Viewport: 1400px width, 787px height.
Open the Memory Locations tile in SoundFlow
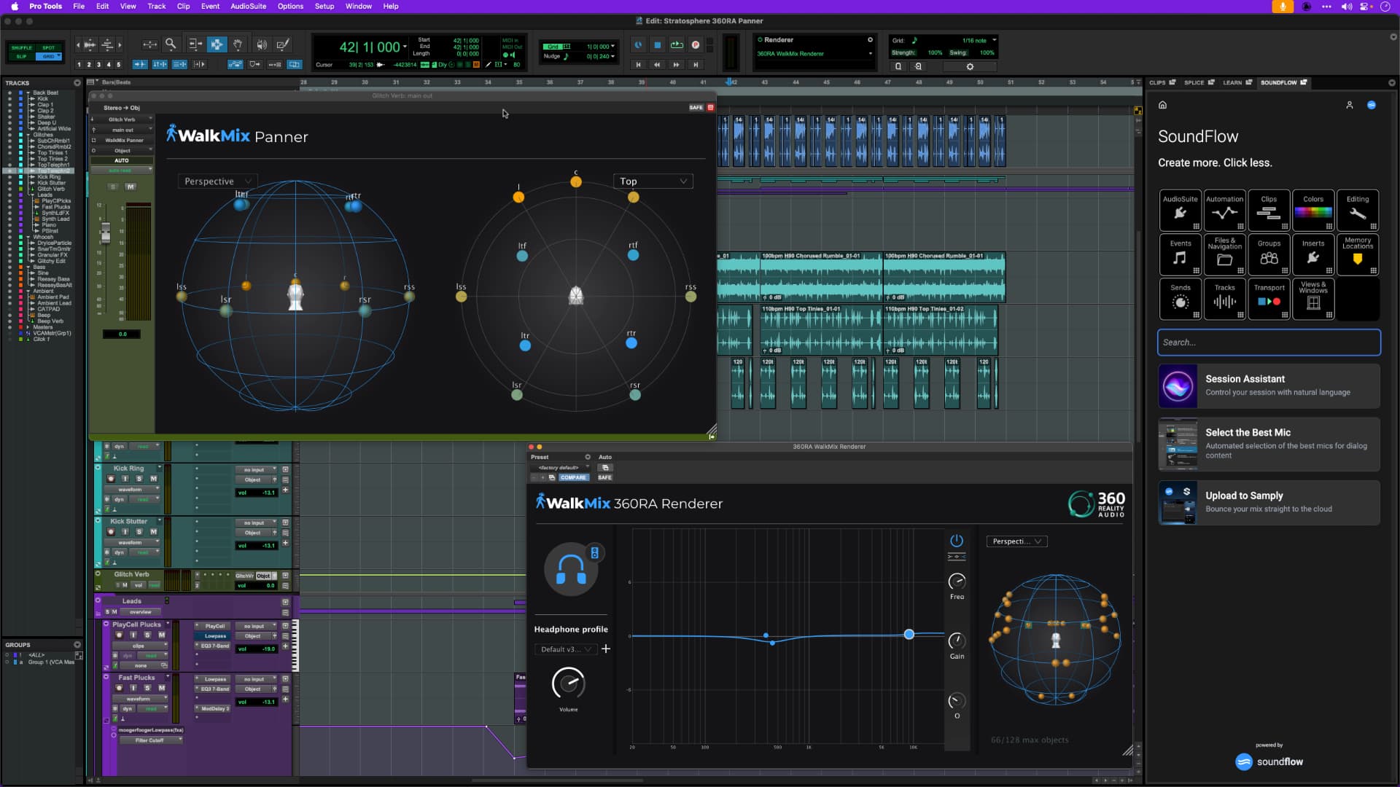pos(1357,254)
